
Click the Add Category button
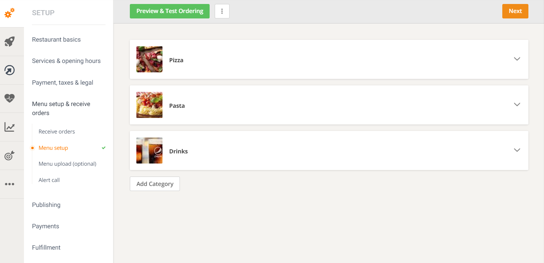[x=155, y=184]
